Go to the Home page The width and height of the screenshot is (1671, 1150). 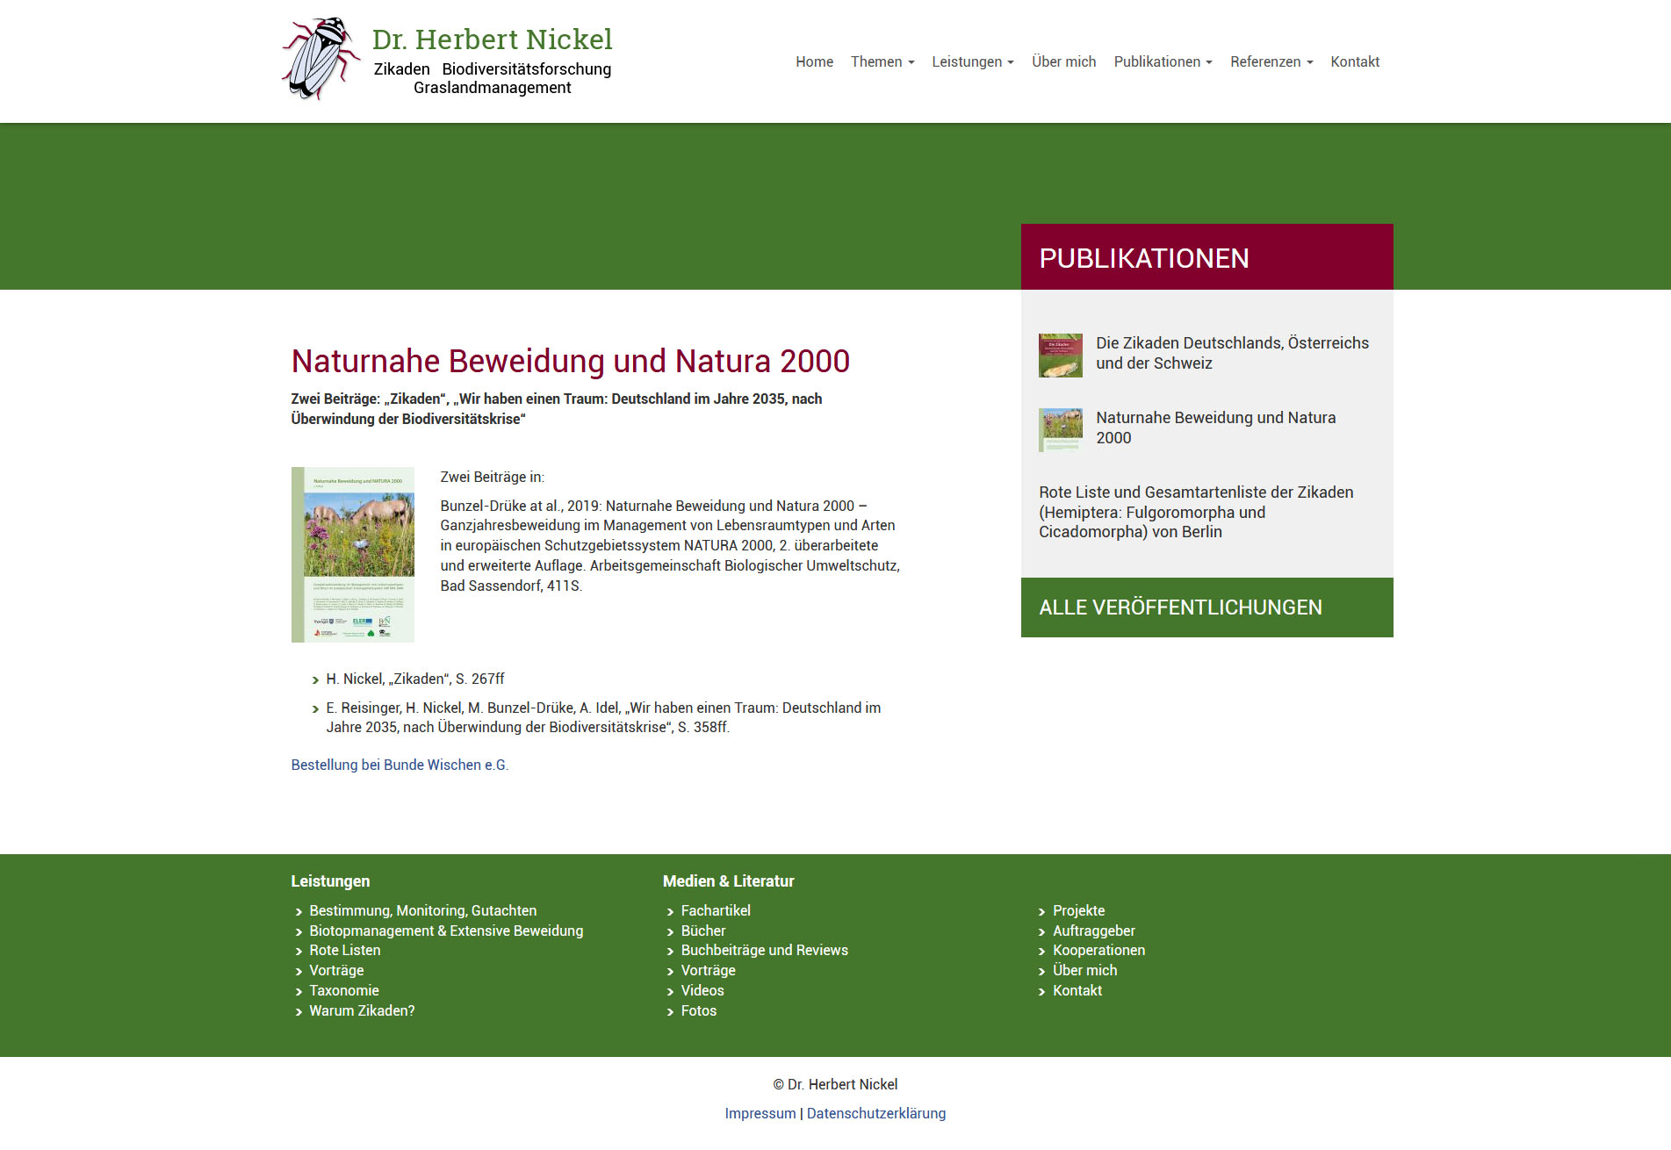814,61
